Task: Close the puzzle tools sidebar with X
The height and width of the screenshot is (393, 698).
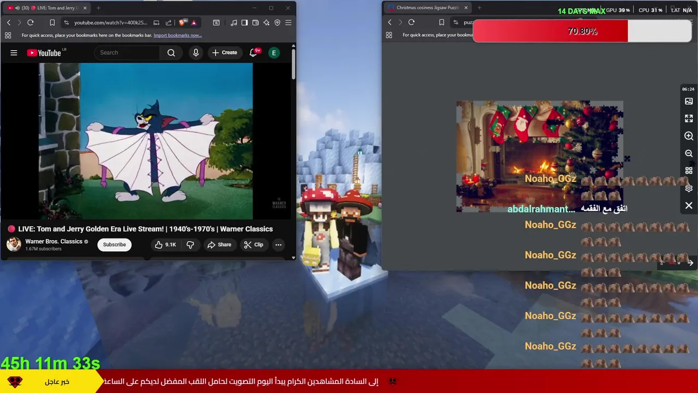Action: [689, 206]
